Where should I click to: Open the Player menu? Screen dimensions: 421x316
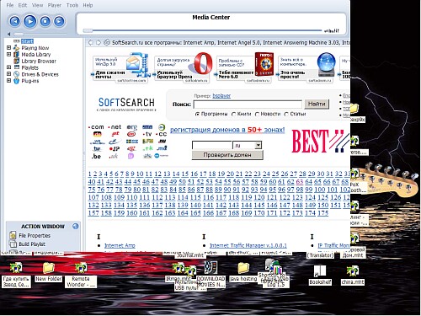(x=55, y=5)
